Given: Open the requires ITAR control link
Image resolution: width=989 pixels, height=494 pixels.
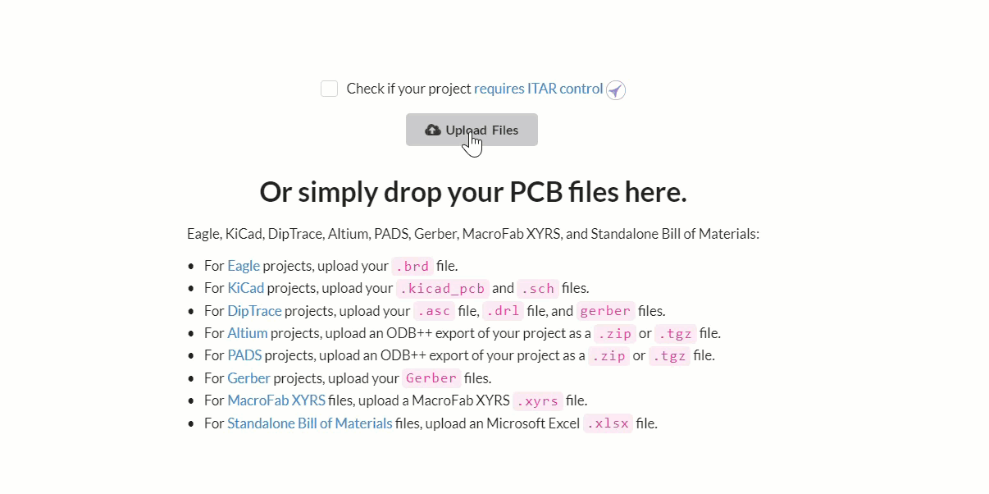Looking at the screenshot, I should point(539,88).
